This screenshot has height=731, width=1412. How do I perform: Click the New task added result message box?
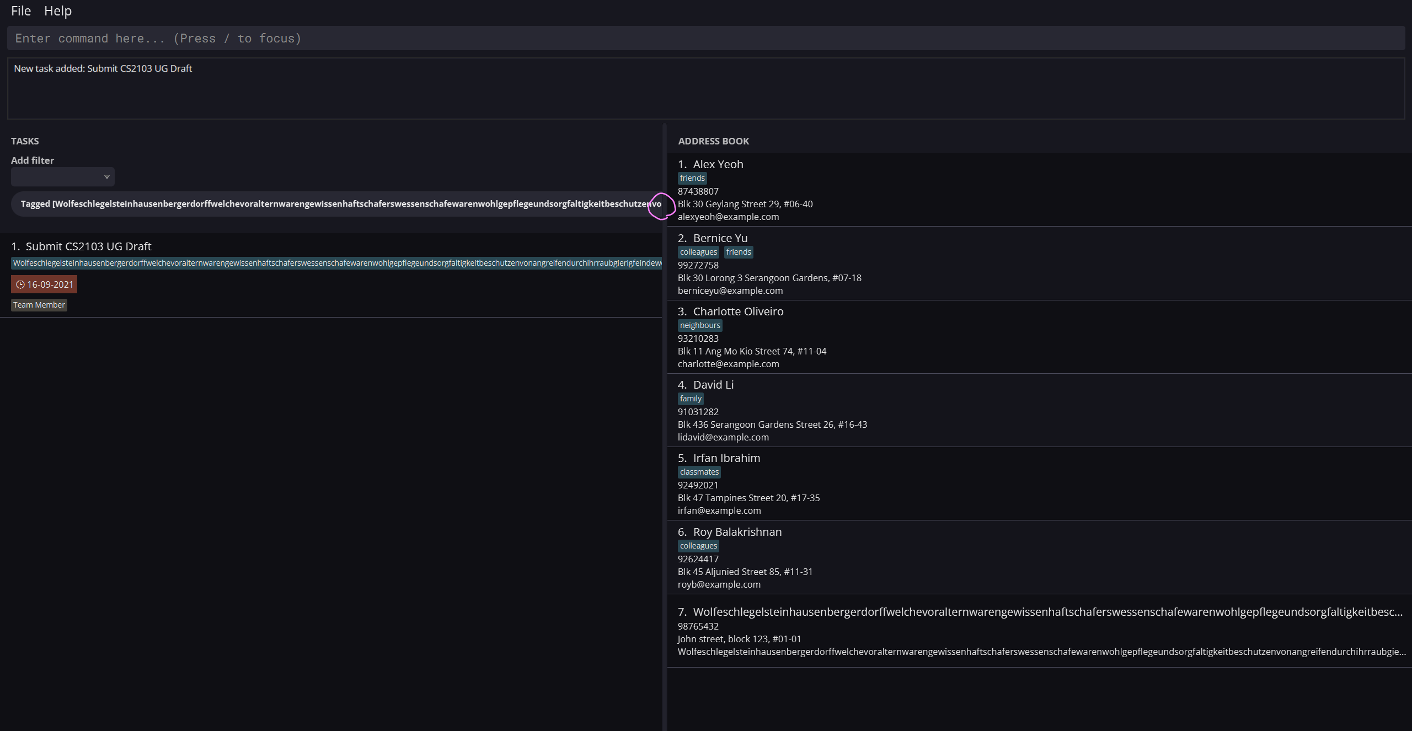click(706, 88)
